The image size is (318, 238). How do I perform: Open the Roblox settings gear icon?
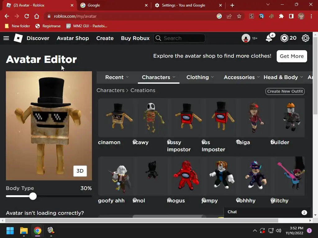pyautogui.click(x=306, y=38)
